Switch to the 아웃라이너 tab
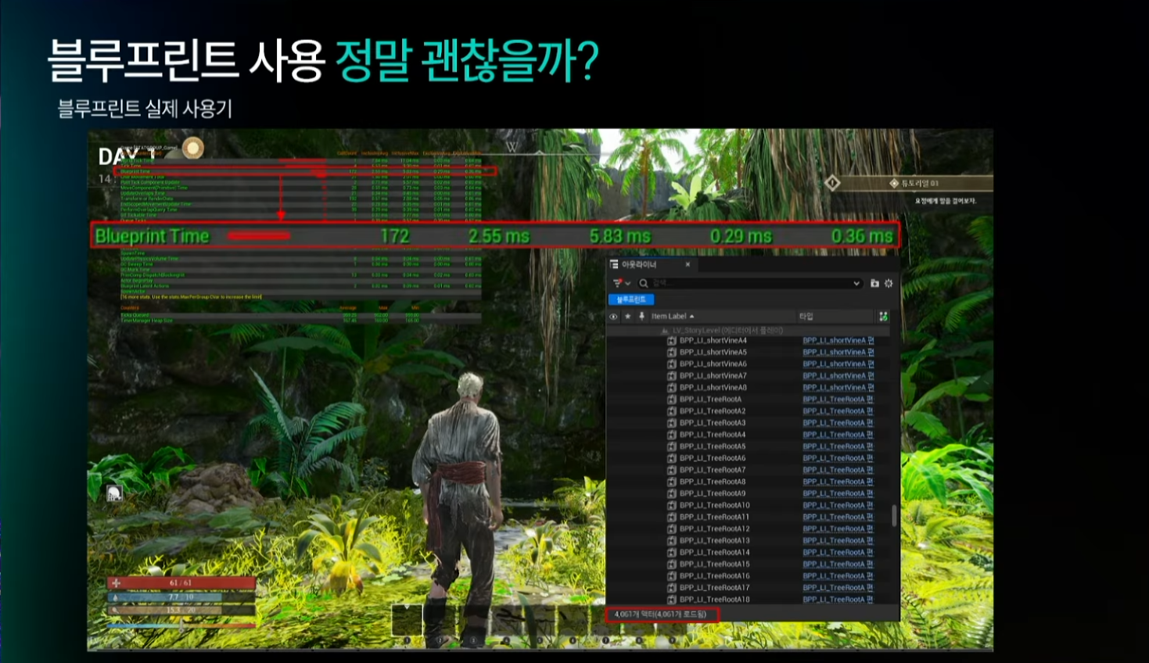 point(639,264)
